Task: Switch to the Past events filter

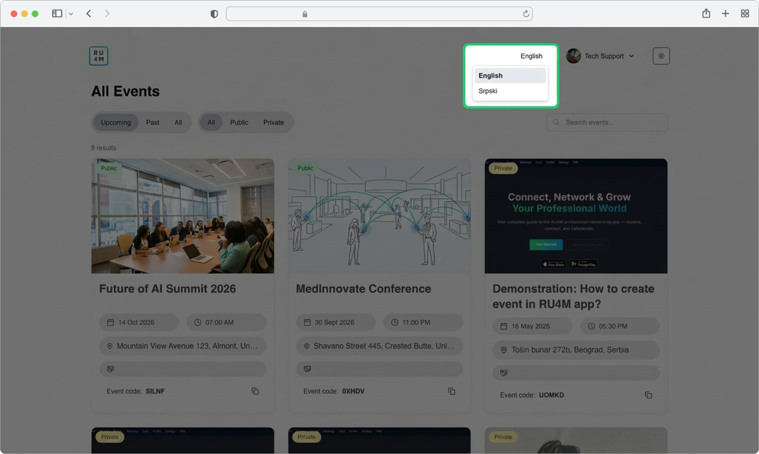Action: [x=153, y=122]
